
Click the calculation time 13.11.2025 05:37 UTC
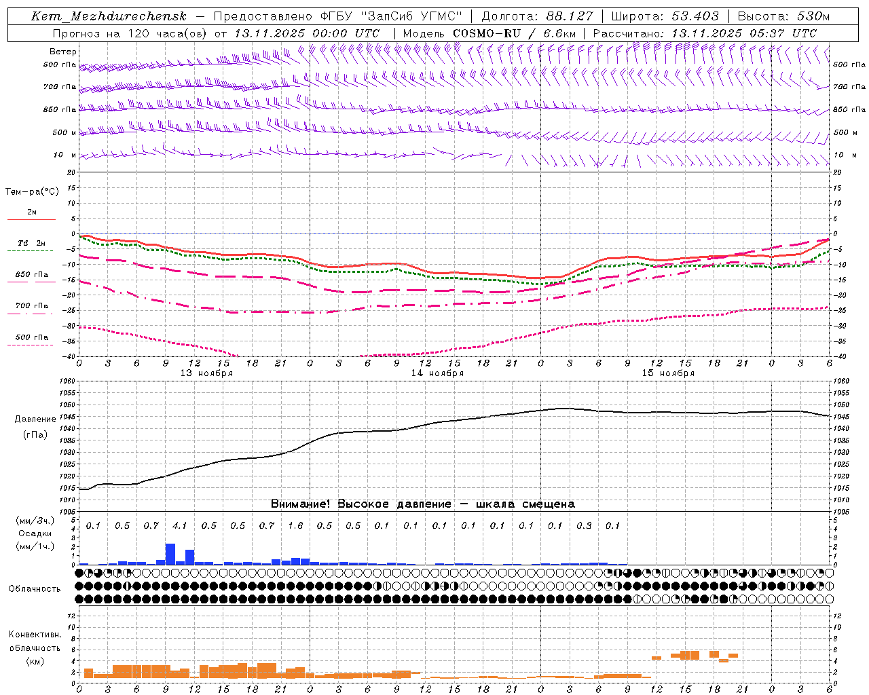[x=744, y=33]
